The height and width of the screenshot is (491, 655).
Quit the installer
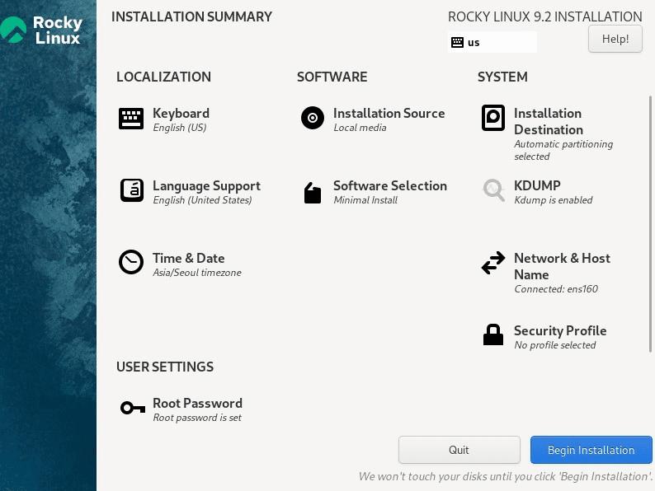point(459,450)
